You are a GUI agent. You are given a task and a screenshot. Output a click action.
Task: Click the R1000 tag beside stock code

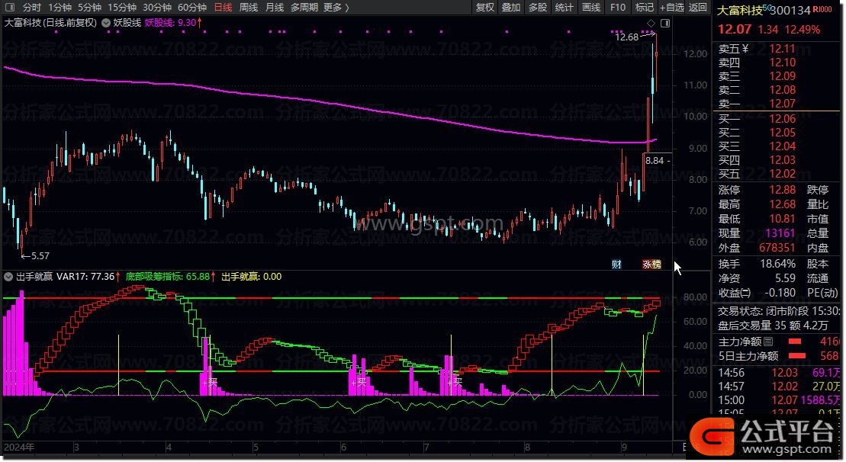(822, 9)
